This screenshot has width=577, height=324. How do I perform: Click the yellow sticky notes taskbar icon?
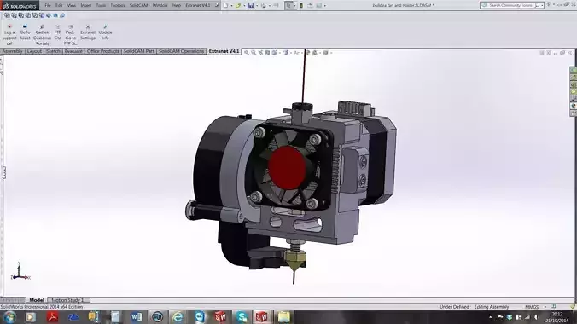pos(283,317)
